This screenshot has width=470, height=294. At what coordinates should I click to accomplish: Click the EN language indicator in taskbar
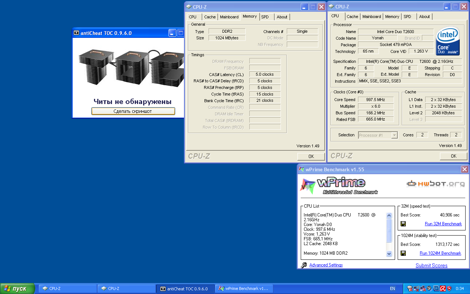point(393,288)
